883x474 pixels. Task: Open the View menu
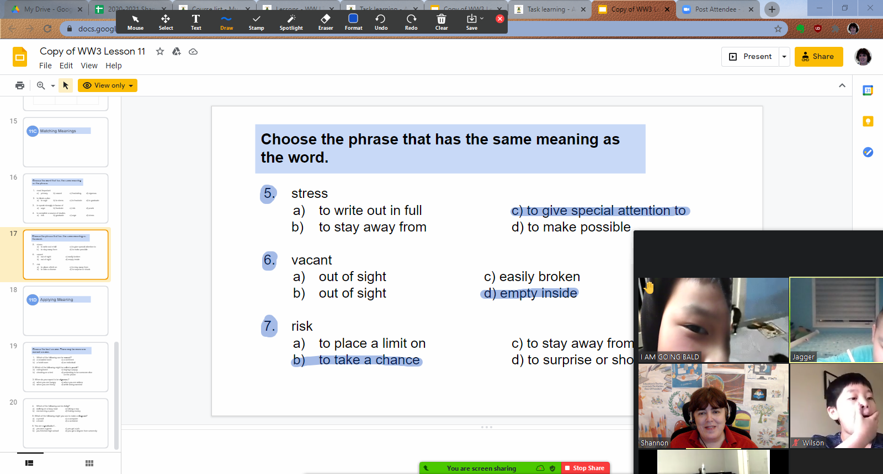point(89,66)
